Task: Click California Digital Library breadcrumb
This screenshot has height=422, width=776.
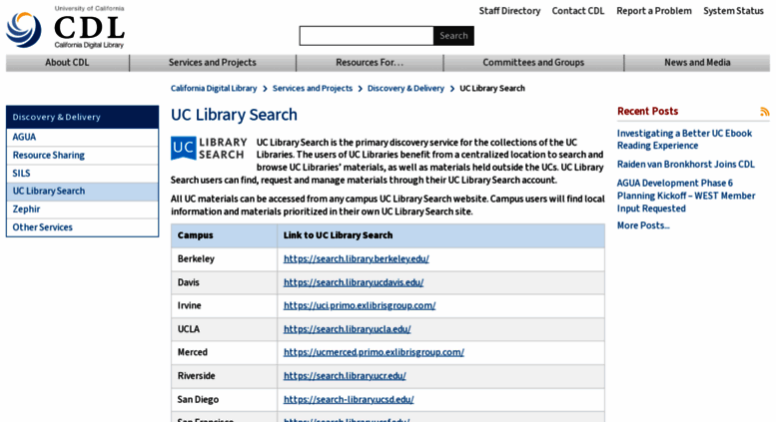Action: (214, 89)
